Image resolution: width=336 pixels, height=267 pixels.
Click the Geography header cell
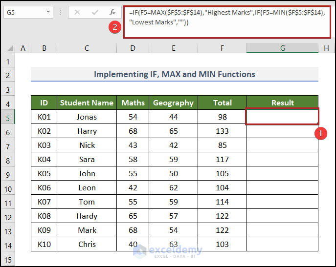tap(173, 103)
